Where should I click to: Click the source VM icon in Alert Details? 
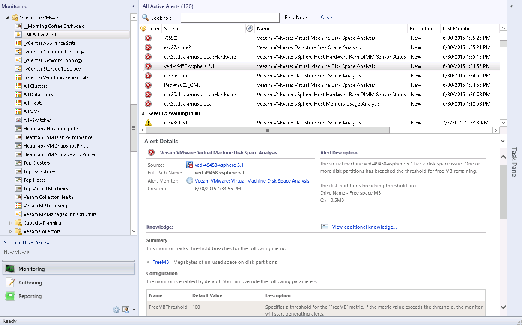(x=190, y=165)
